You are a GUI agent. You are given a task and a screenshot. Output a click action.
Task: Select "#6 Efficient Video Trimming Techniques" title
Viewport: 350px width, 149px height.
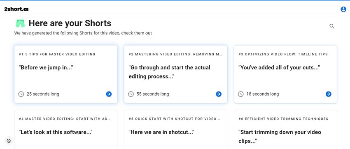(x=283, y=119)
